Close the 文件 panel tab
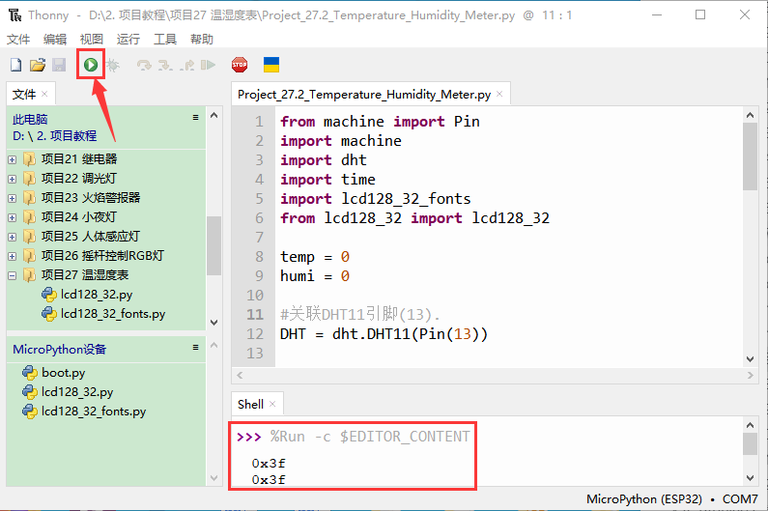 click(x=44, y=94)
